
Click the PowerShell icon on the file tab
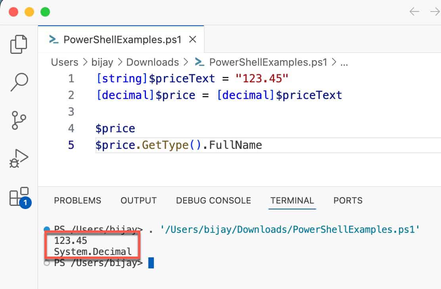pyautogui.click(x=53, y=39)
